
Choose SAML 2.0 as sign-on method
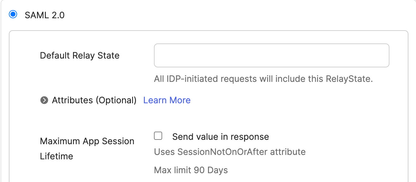13,14
